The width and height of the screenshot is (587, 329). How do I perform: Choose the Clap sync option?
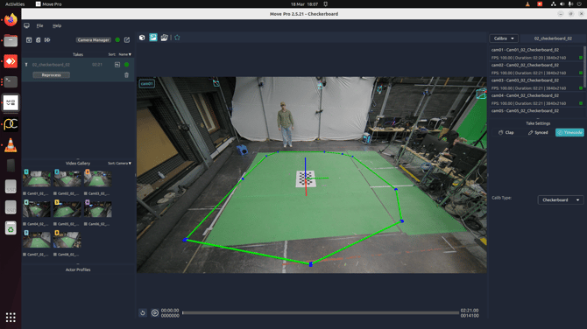[506, 133]
